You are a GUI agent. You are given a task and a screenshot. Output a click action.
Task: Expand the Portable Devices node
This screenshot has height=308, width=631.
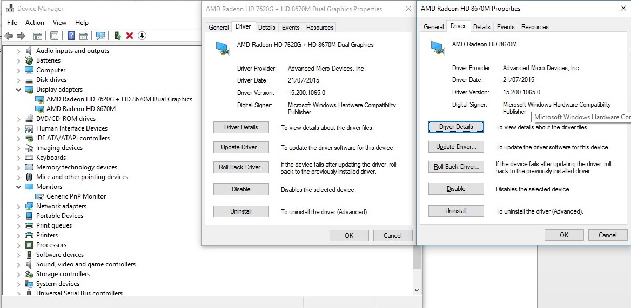[18, 216]
